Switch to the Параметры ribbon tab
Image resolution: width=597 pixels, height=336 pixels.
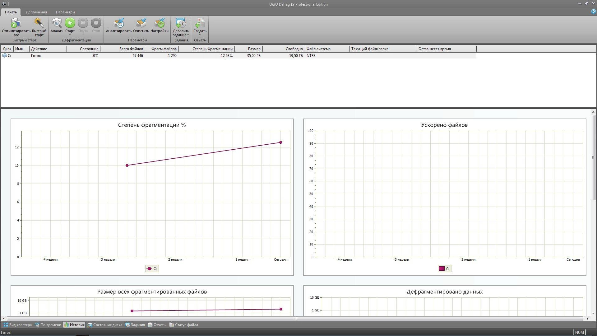pos(65,12)
